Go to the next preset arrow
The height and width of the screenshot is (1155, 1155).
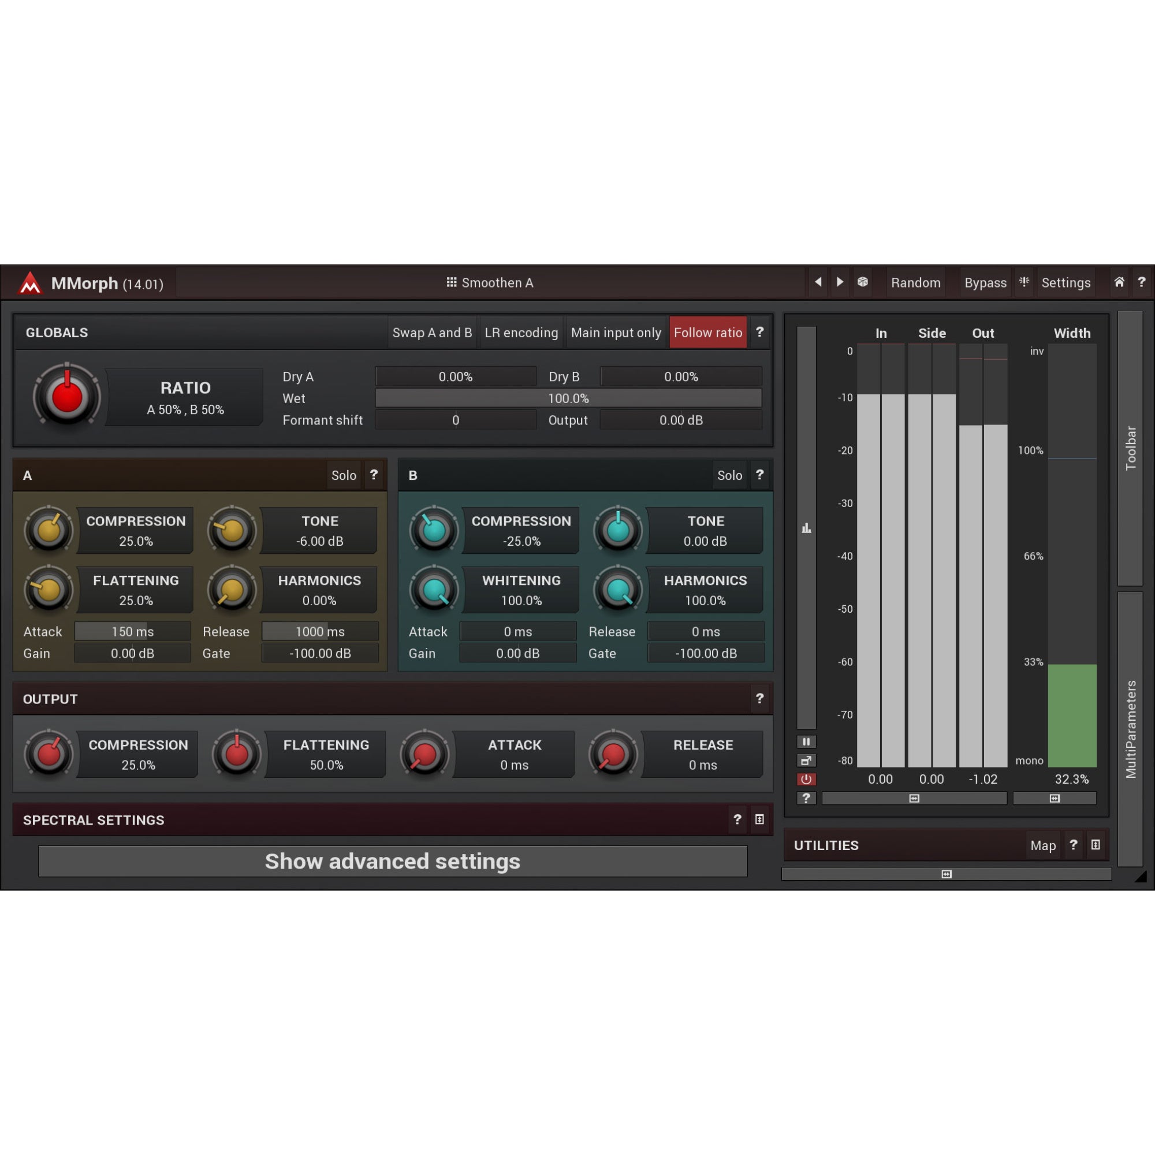(840, 282)
